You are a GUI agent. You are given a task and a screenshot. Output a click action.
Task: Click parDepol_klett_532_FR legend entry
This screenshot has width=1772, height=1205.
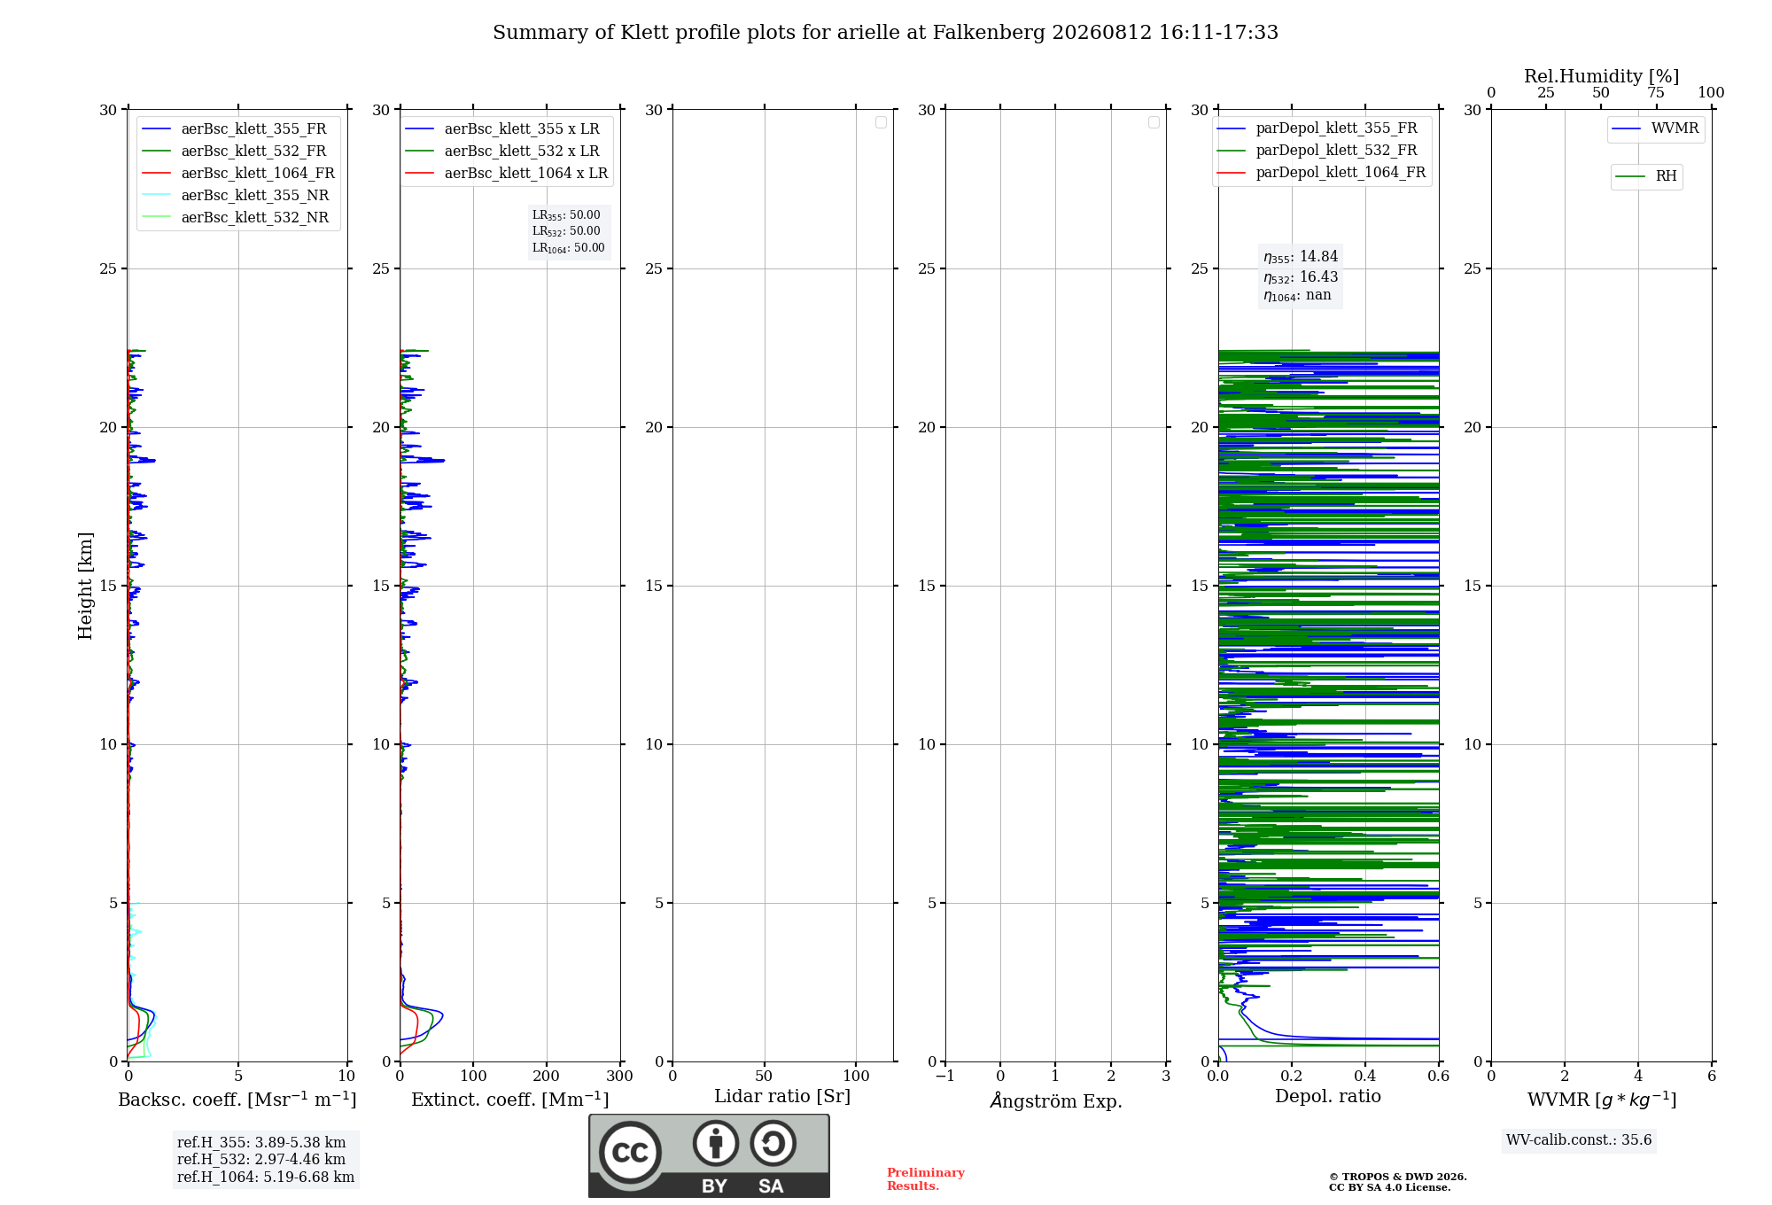1317,150
